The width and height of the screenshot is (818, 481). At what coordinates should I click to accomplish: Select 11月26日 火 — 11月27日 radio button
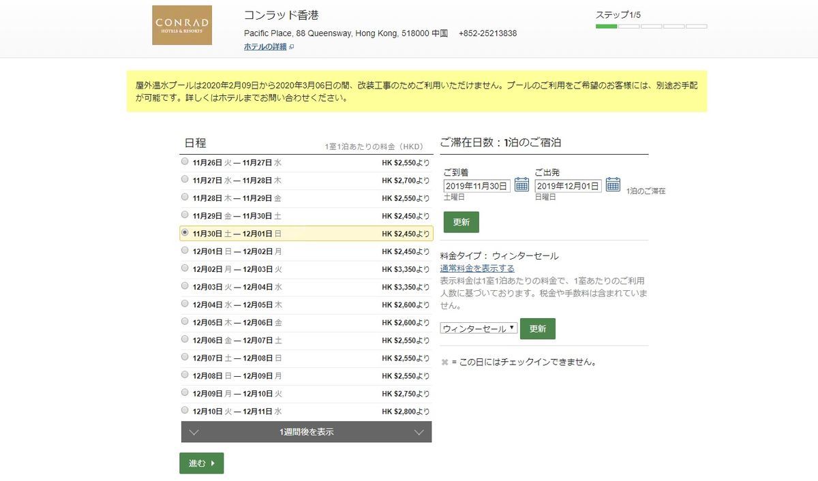[x=185, y=161]
